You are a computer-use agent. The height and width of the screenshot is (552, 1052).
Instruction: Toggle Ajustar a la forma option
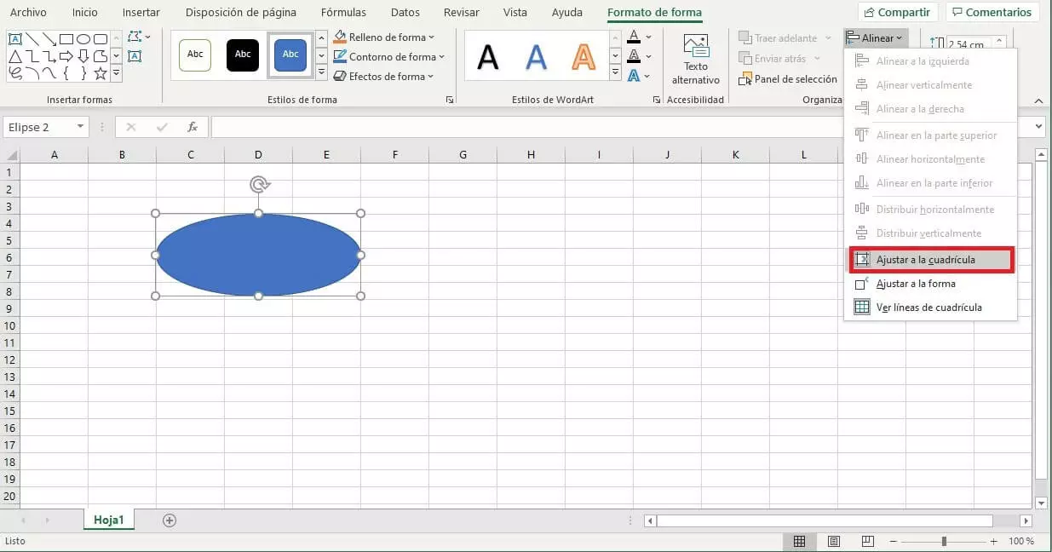(930, 284)
